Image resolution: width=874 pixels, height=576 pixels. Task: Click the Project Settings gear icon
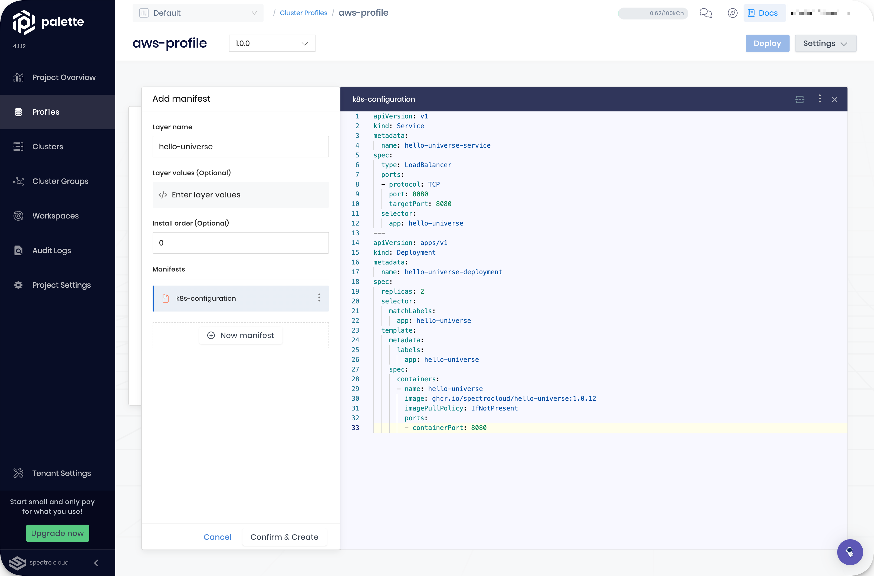(18, 285)
